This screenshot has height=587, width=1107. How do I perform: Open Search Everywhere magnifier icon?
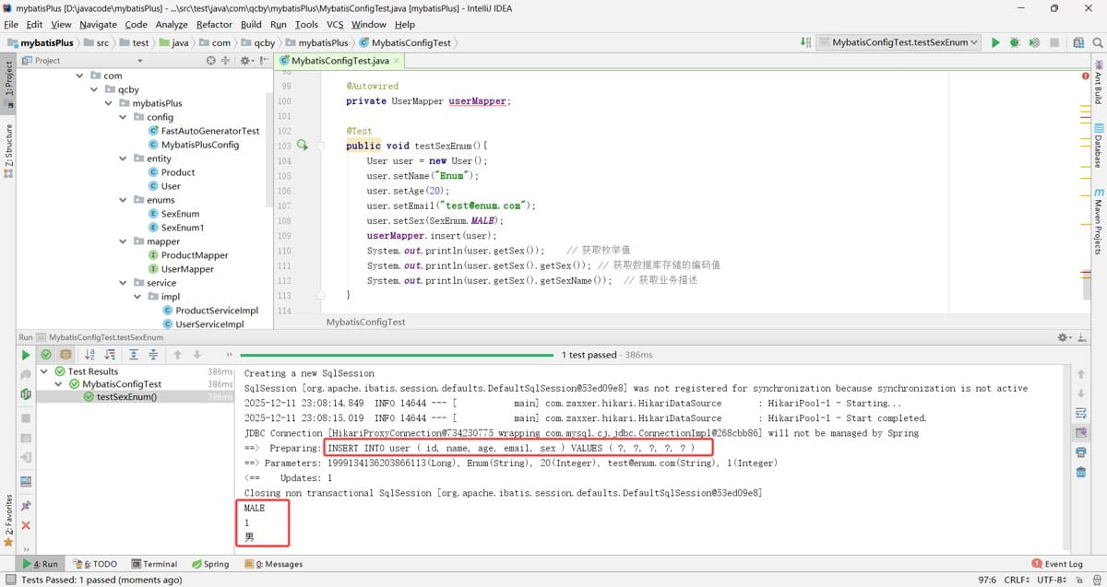pyautogui.click(x=1097, y=42)
